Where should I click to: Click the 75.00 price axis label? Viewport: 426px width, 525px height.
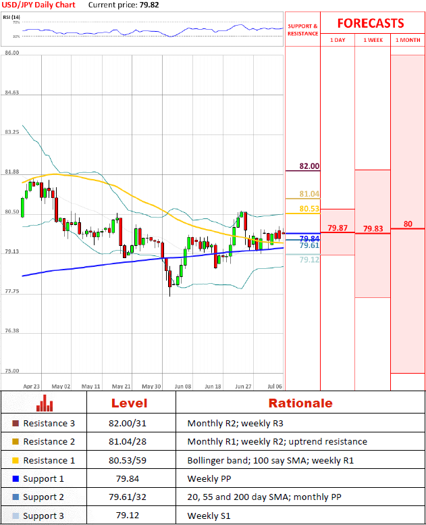12,371
